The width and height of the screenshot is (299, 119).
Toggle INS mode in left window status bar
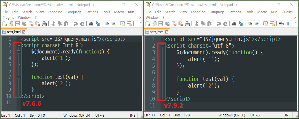tap(133, 115)
